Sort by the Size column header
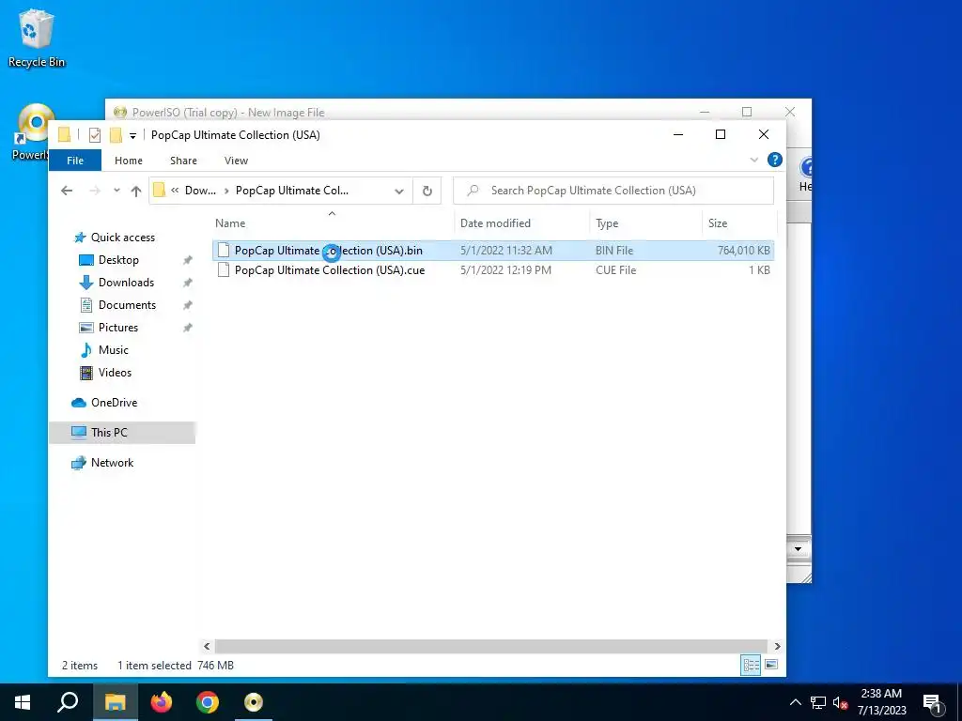This screenshot has width=962, height=721. point(739,223)
